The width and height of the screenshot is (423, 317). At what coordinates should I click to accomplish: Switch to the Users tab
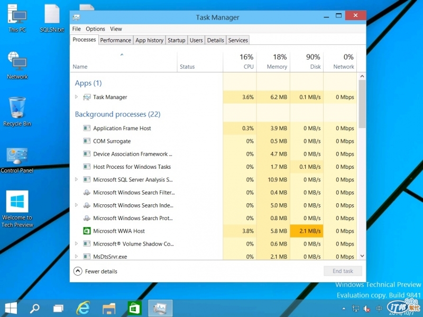[x=196, y=40]
